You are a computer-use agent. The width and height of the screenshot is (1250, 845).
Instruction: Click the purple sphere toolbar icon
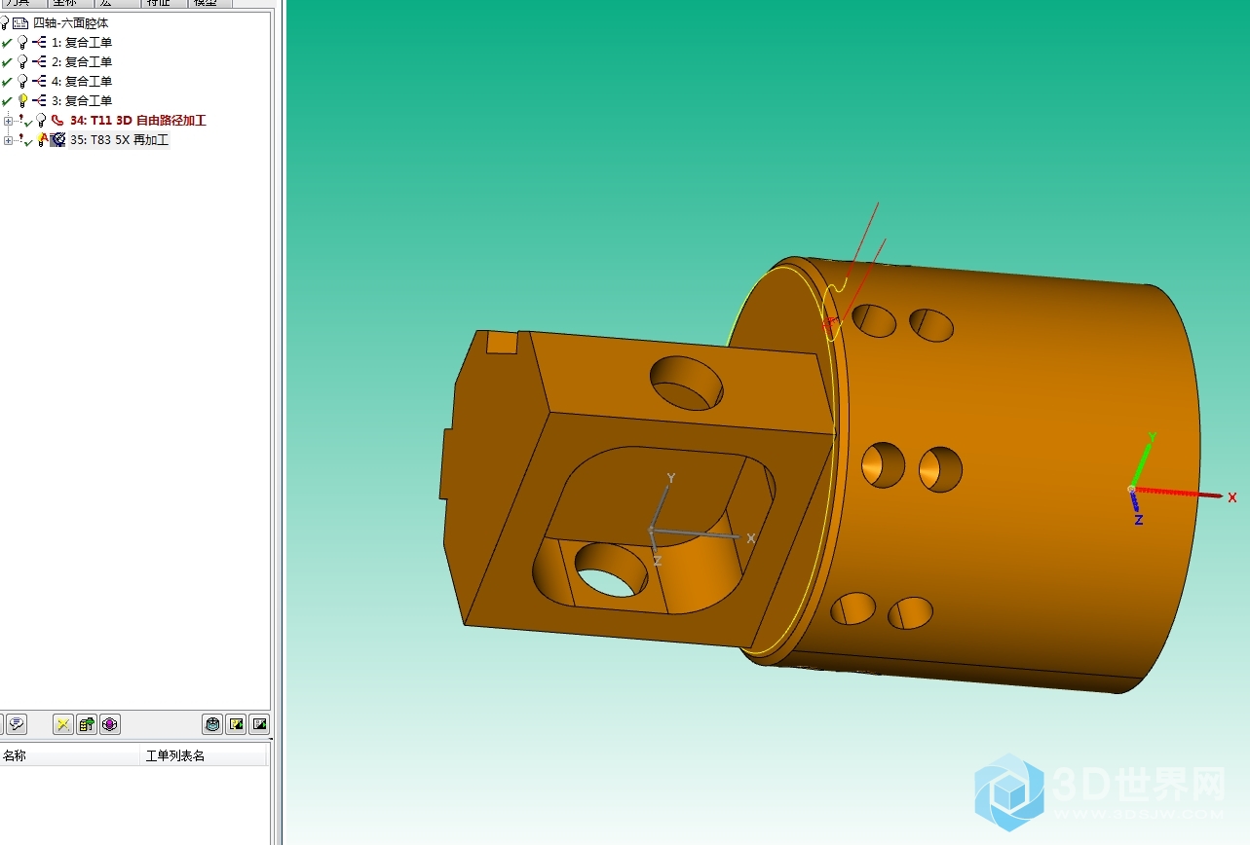[x=110, y=724]
